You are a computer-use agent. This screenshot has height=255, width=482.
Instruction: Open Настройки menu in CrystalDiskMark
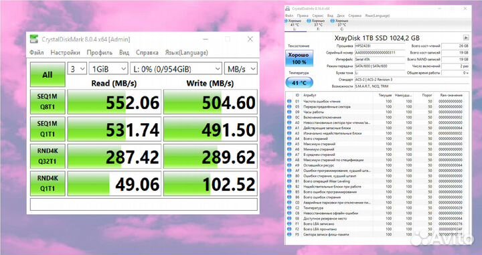pos(65,52)
